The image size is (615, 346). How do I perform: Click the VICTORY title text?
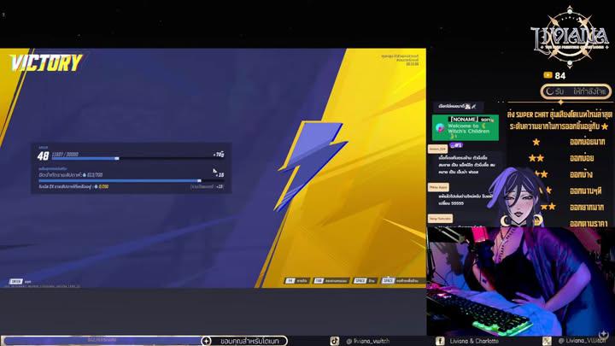(x=46, y=63)
